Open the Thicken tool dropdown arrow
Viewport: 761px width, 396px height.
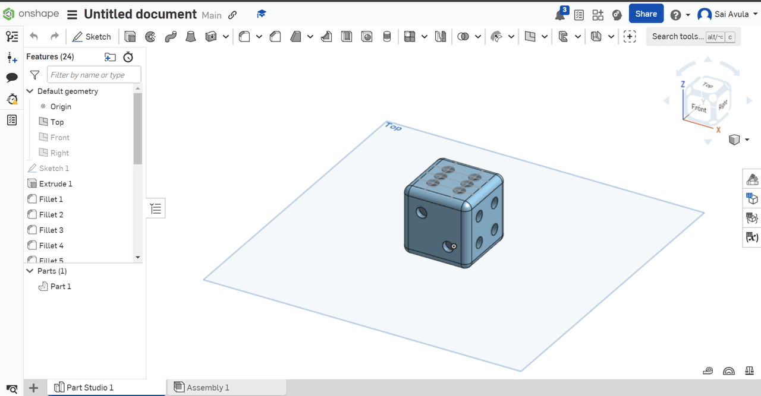click(226, 37)
